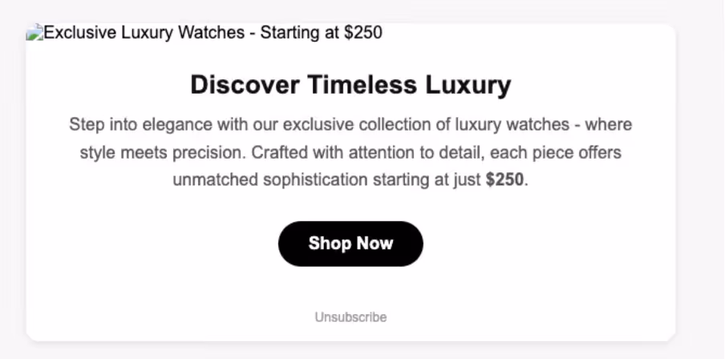Viewport: 725px width, 359px height.
Task: Click the bold $250 price in paragraph
Action: pyautogui.click(x=504, y=179)
